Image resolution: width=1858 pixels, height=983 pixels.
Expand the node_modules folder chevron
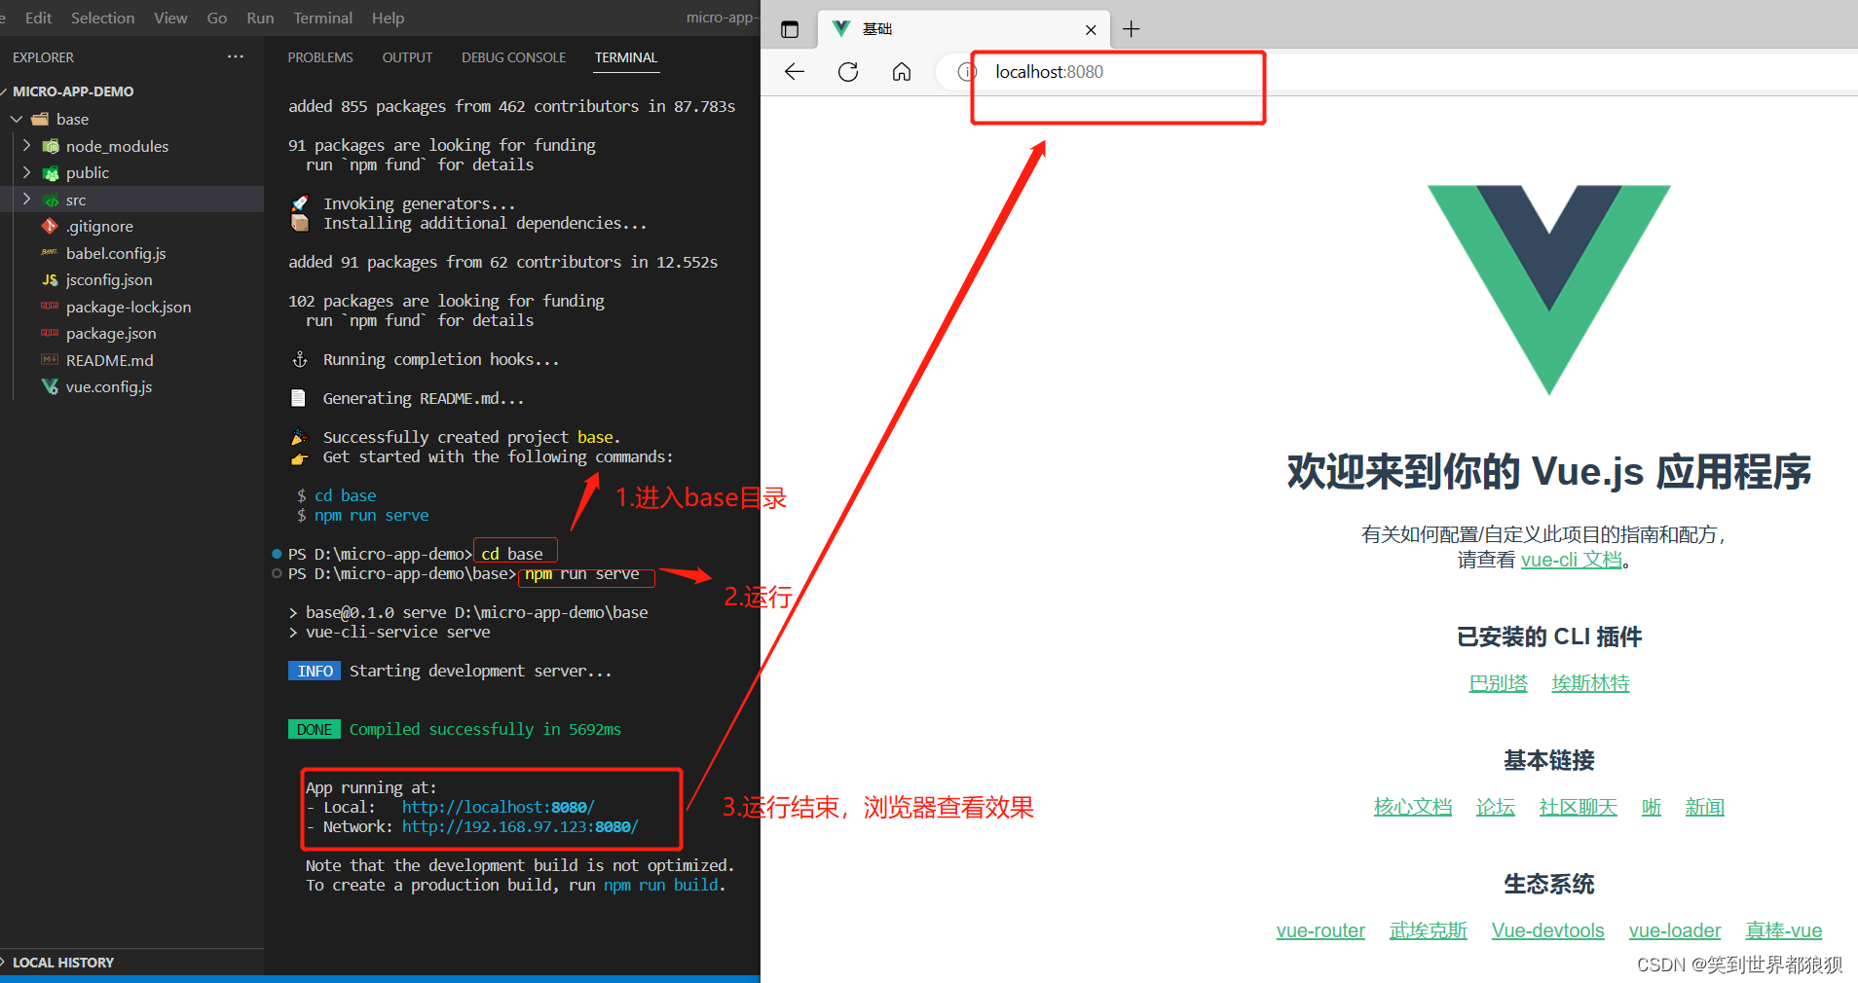[x=27, y=145]
